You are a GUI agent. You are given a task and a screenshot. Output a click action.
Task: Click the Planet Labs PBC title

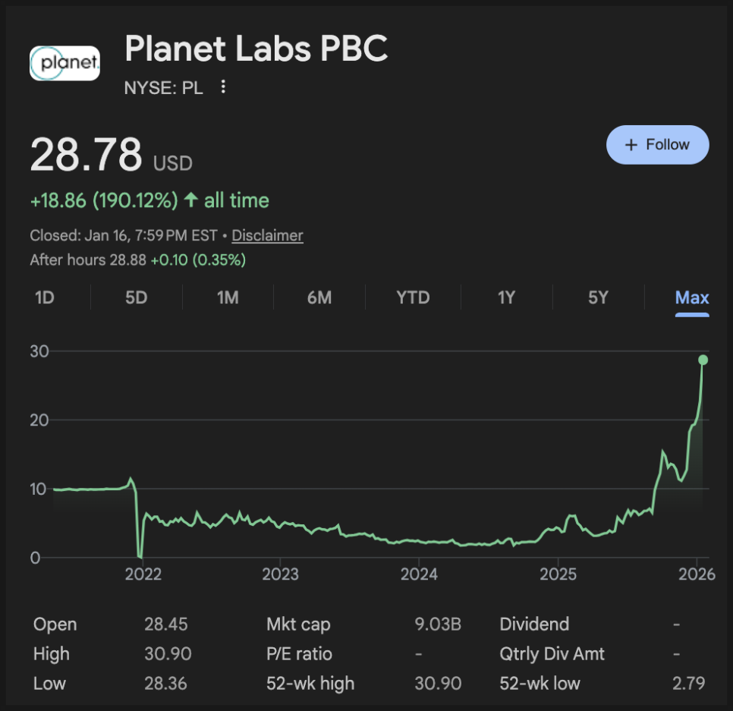click(256, 49)
